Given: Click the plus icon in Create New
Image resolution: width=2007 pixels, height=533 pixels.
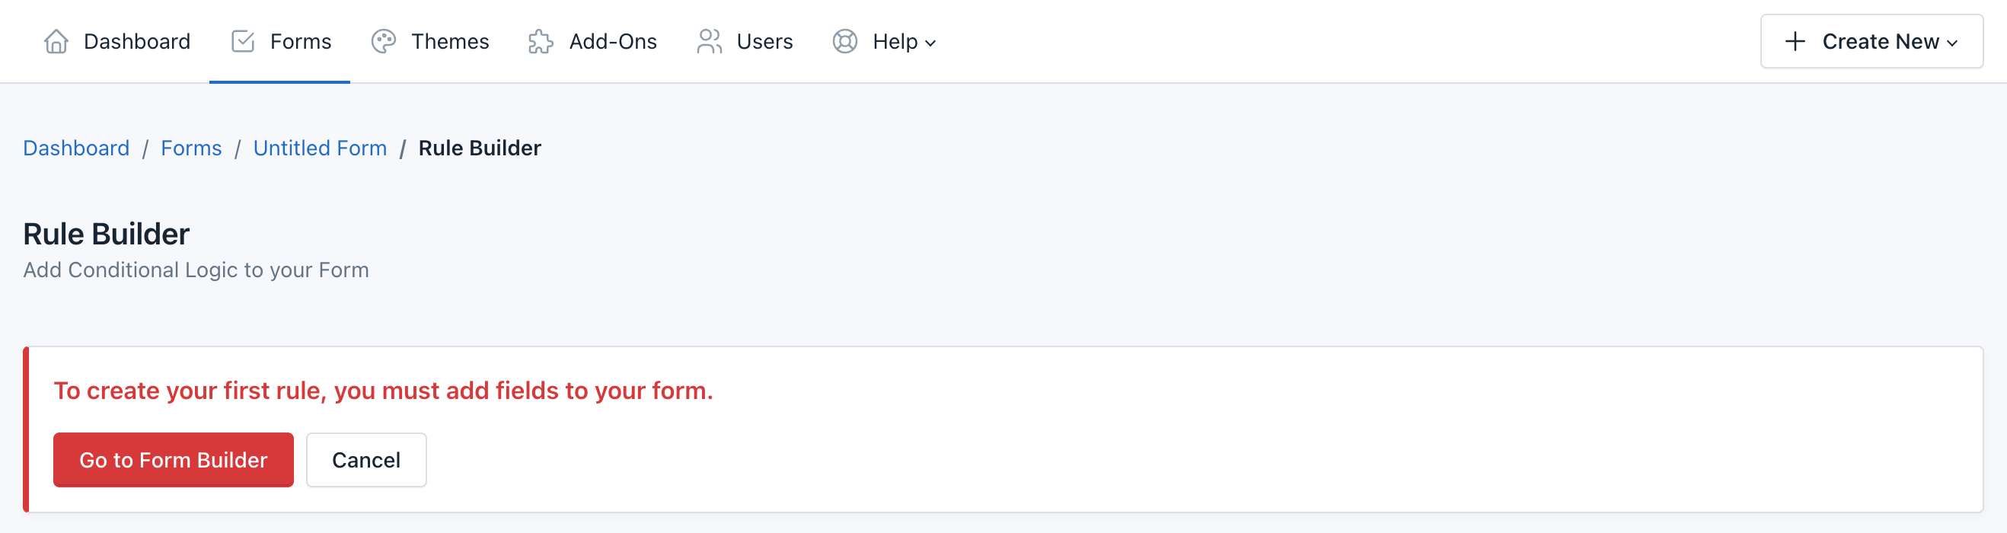Looking at the screenshot, I should pyautogui.click(x=1795, y=41).
